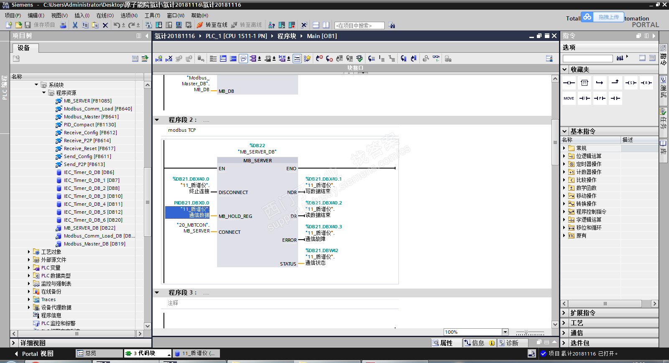The image size is (669, 363).
Task: Click the start CPU icon
Action: coord(282,25)
